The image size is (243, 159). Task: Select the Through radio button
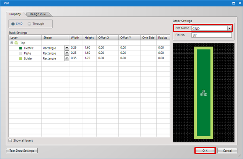[x=30, y=24]
